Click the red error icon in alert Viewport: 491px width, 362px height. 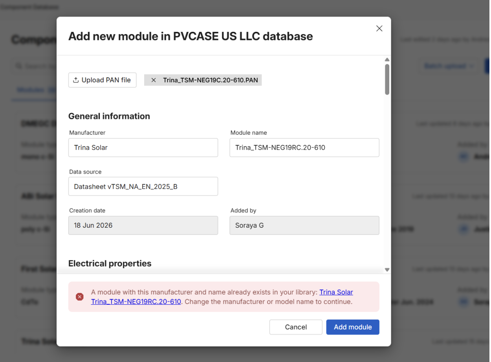(80, 297)
